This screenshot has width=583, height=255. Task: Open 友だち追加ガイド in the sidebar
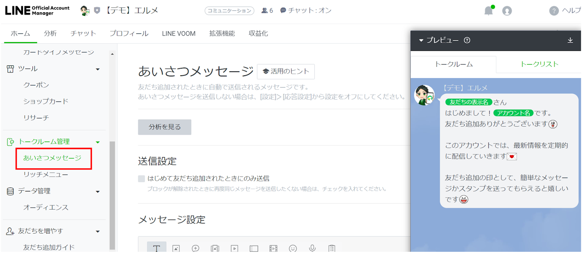pyautogui.click(x=49, y=247)
